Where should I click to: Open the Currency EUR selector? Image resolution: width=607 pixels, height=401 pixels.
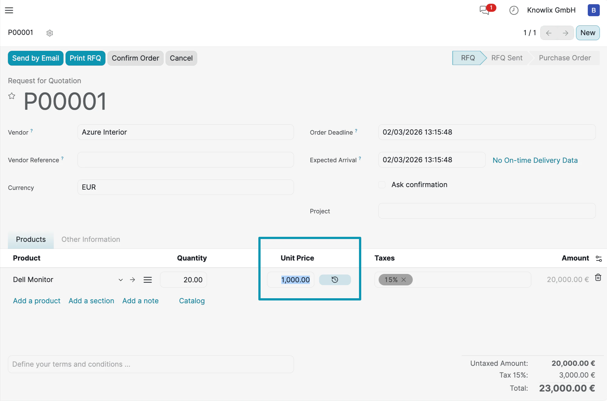[x=185, y=187]
